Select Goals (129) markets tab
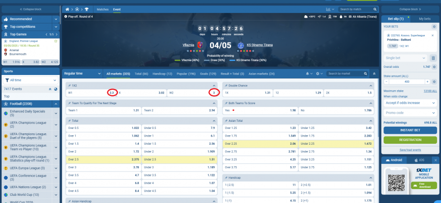Image resolution: width=441 pixels, height=203 pixels. click(208, 74)
